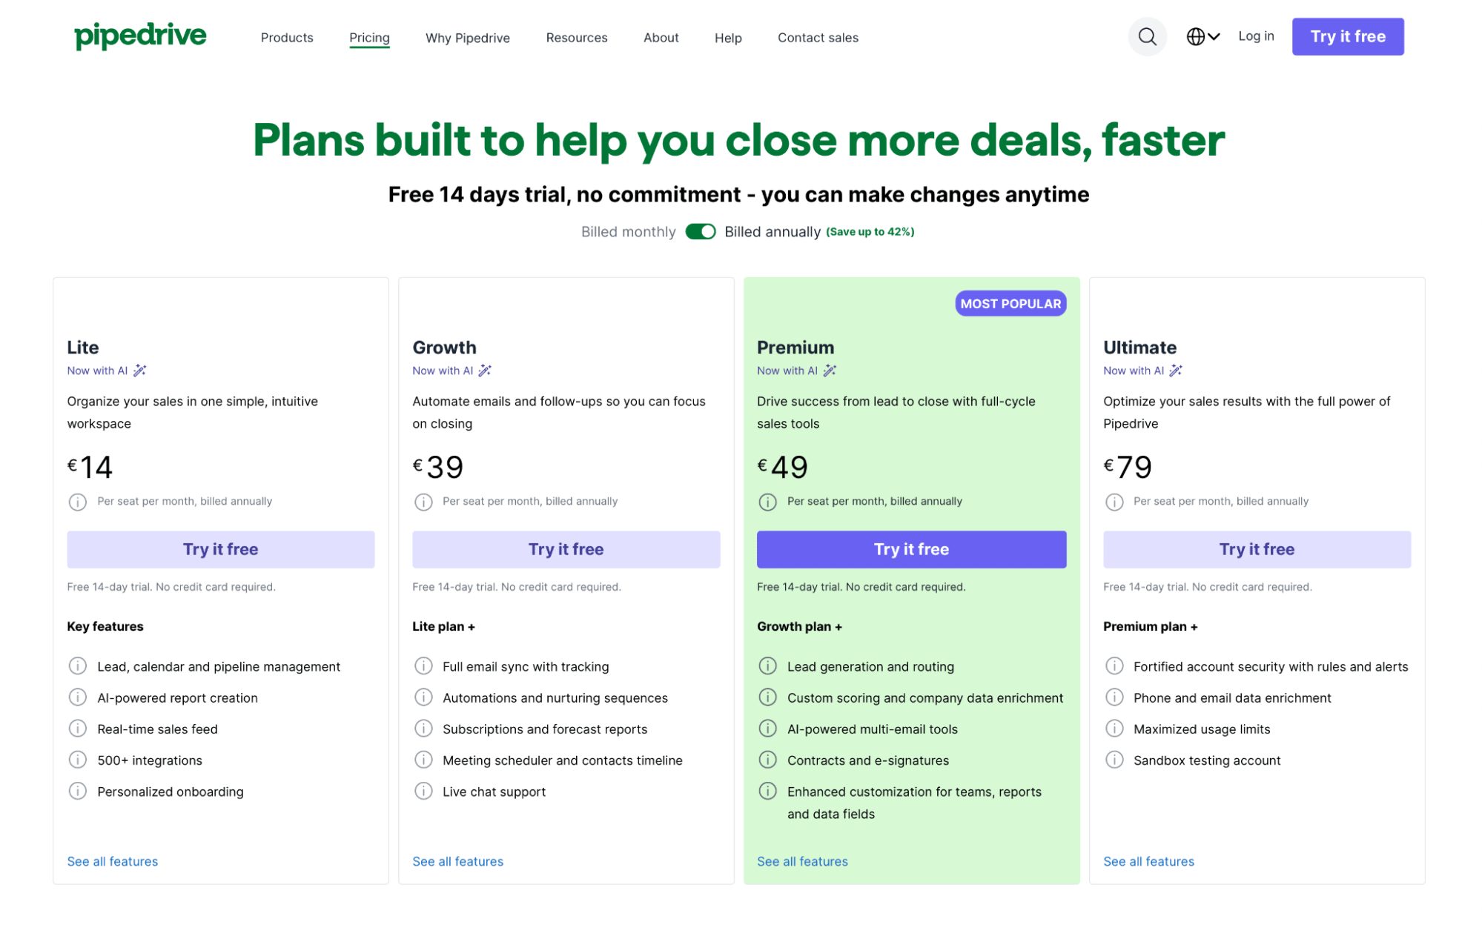1482x939 pixels.
Task: Click the info icon next to 500+ integrations
Action: pyautogui.click(x=77, y=760)
